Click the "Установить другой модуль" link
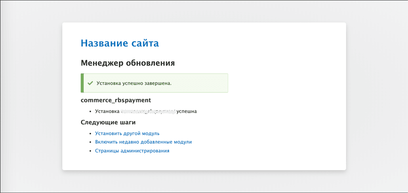Screen dimensions: 408x193 click(x=127, y=133)
